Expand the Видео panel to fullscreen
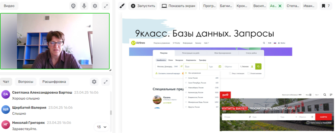This screenshot has height=133, width=335. tap(106, 6)
